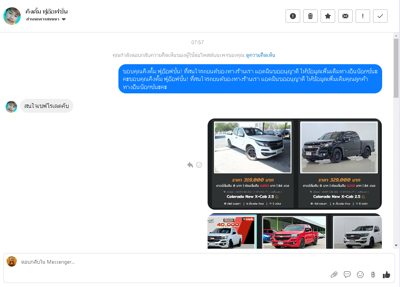Mark conversation unread with envelope icon

(345, 16)
